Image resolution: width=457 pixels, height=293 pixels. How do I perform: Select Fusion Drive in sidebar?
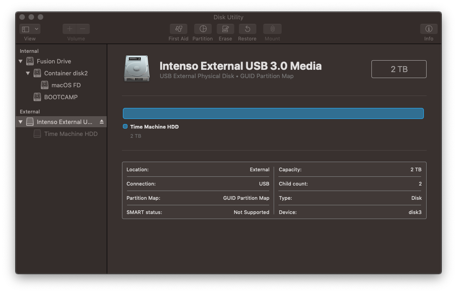(x=54, y=62)
